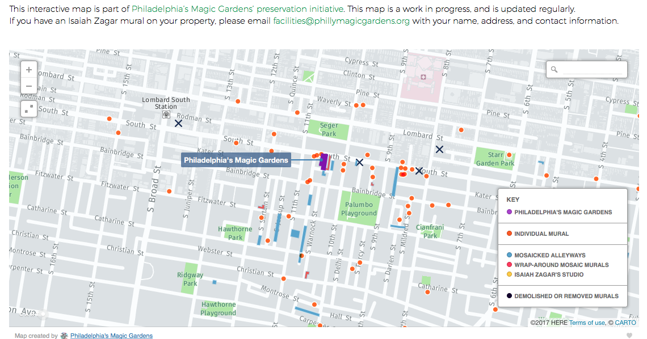Click the Seger Park label

click(329, 129)
